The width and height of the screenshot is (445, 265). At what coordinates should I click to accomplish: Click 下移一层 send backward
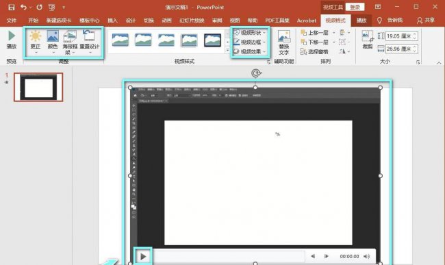coord(315,42)
